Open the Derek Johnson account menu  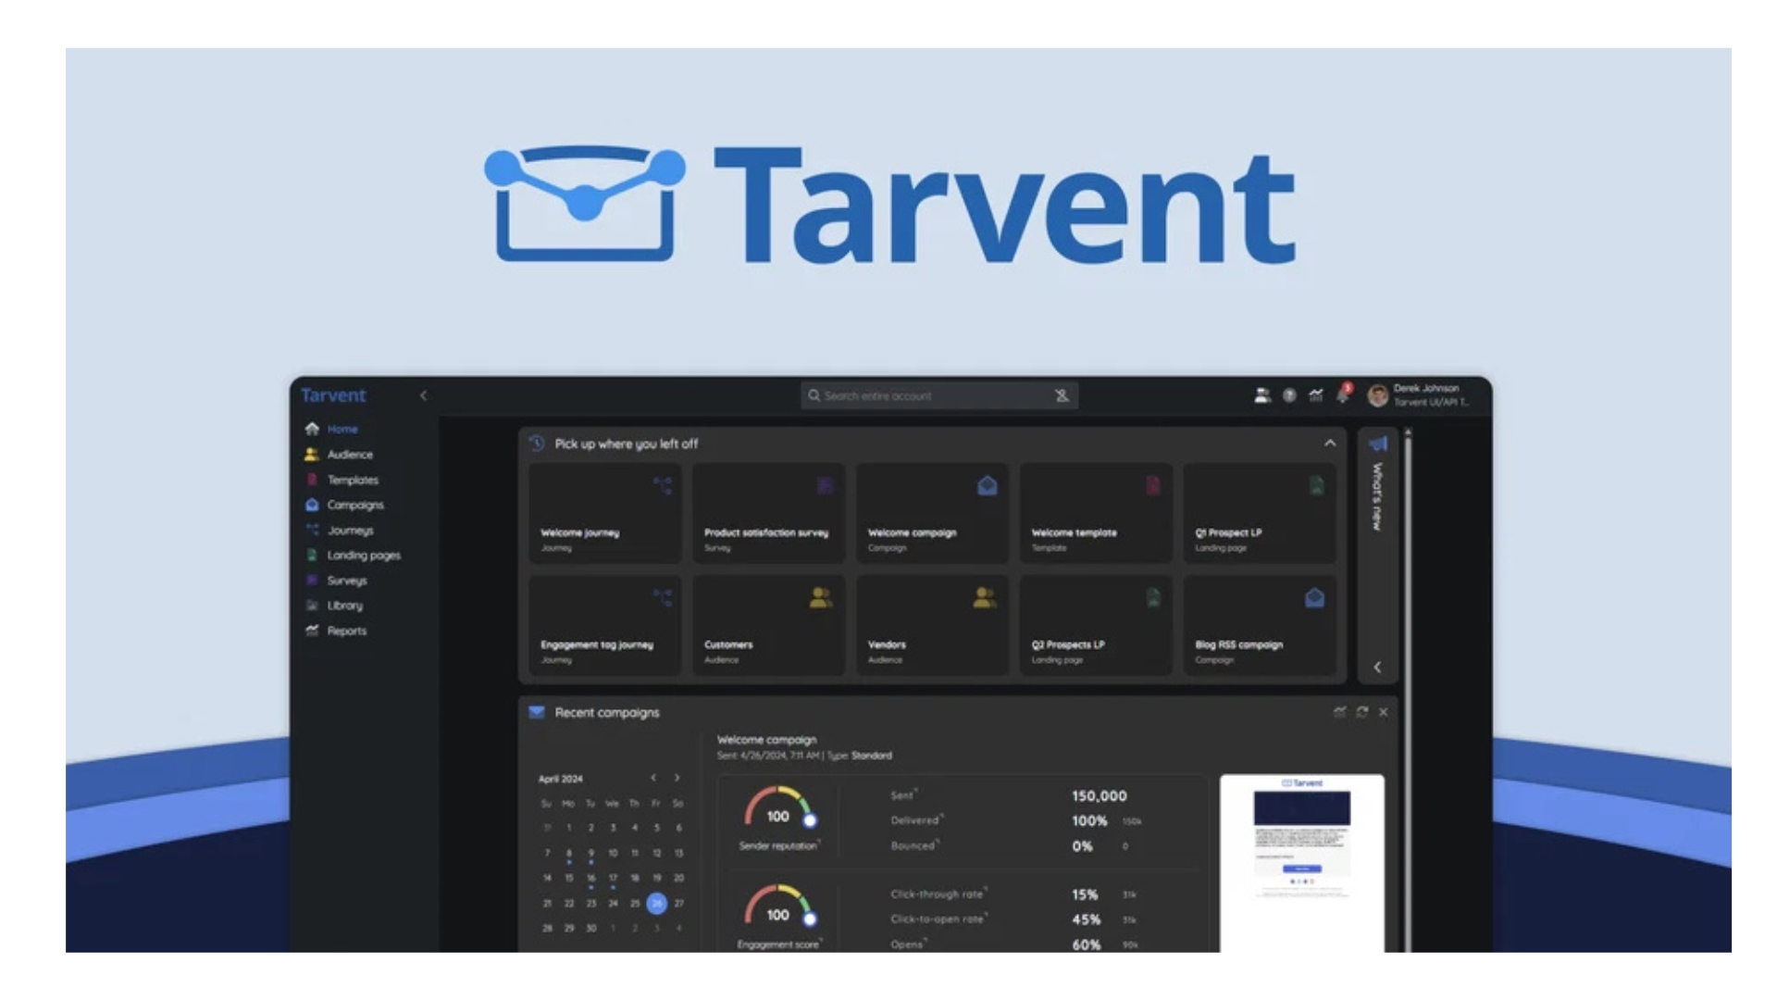1431,395
